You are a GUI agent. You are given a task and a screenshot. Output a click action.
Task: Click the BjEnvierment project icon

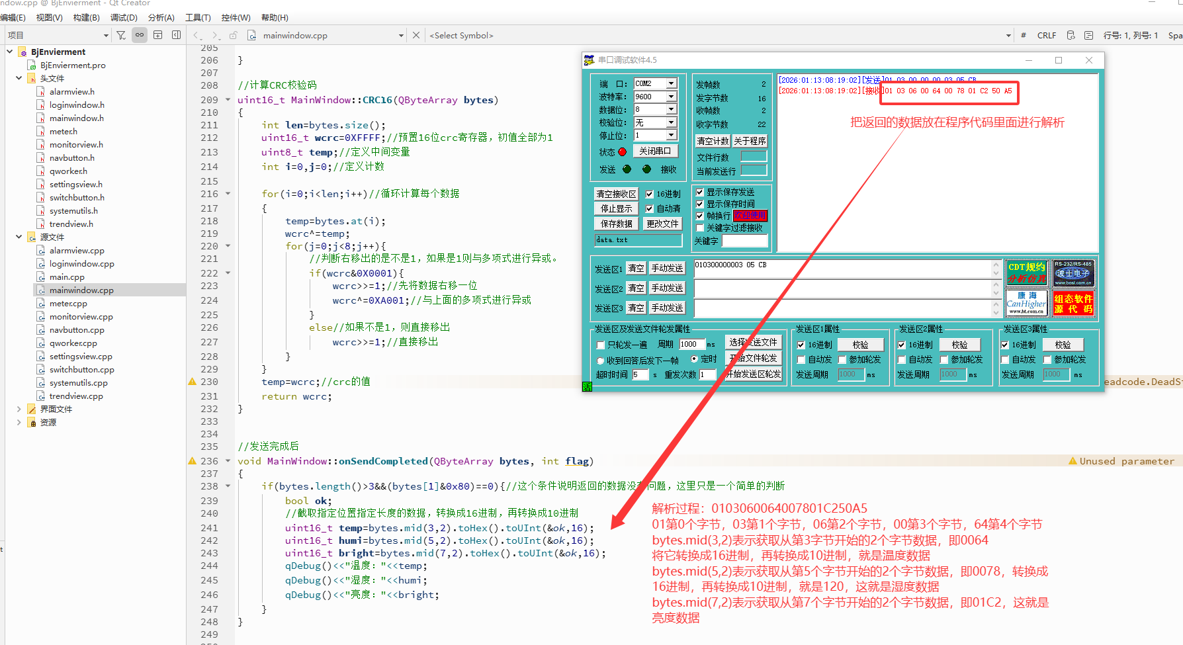tap(22, 52)
